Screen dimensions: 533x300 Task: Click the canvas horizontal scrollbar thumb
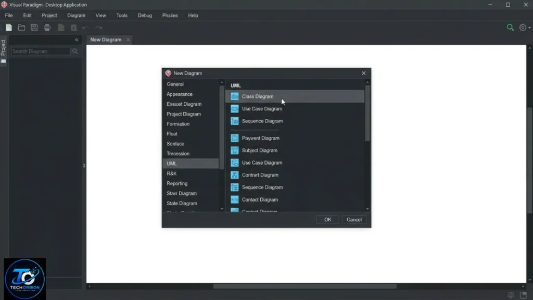click(x=304, y=286)
